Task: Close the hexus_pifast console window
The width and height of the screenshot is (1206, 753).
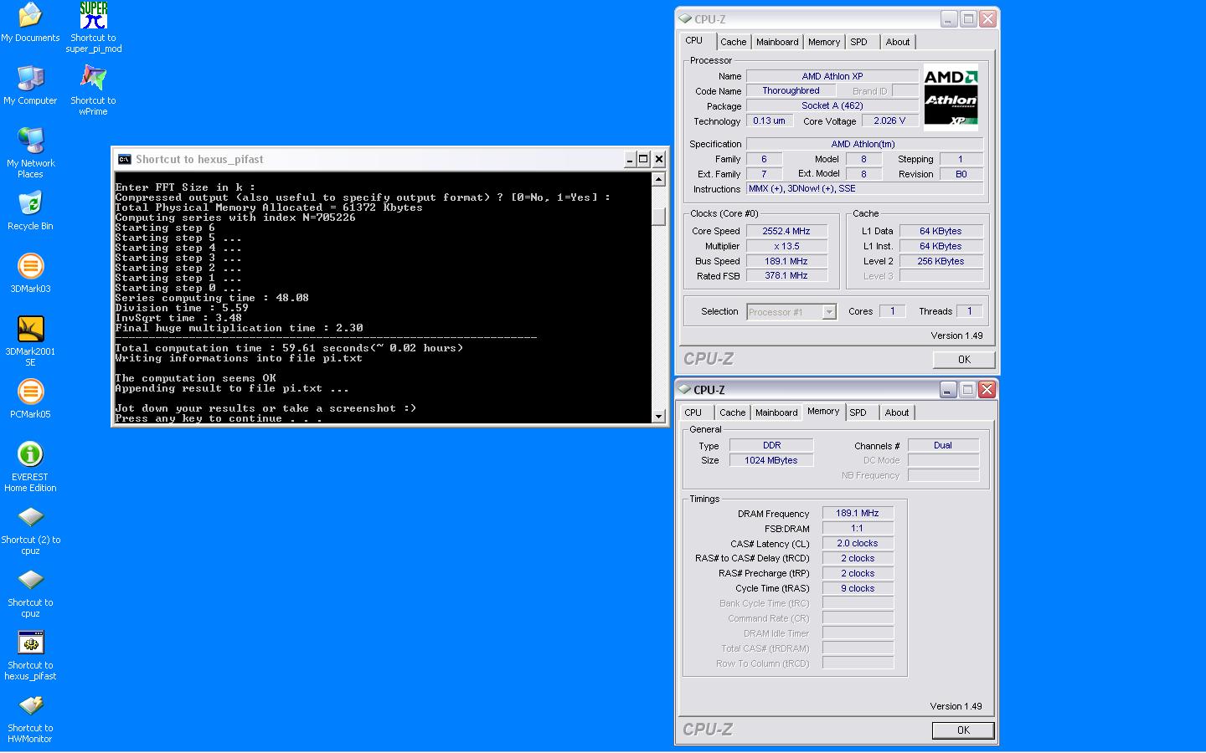Action: coord(659,159)
